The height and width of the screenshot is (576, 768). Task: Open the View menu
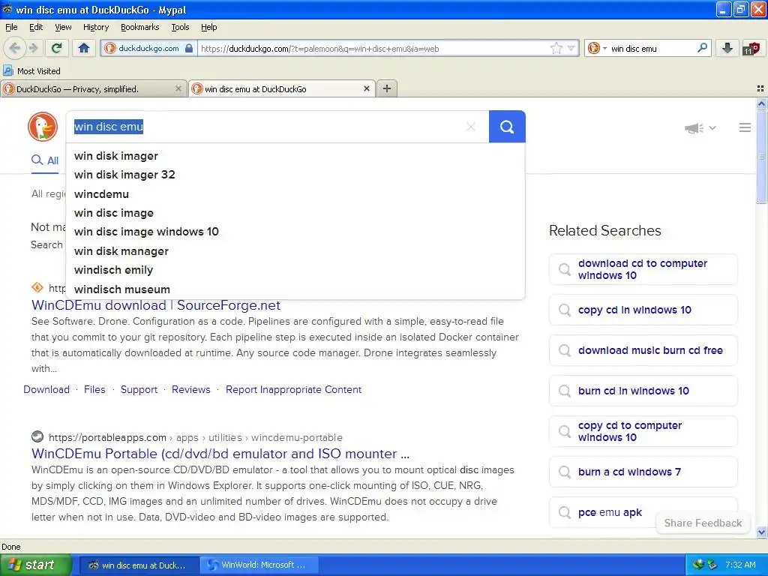click(x=63, y=27)
